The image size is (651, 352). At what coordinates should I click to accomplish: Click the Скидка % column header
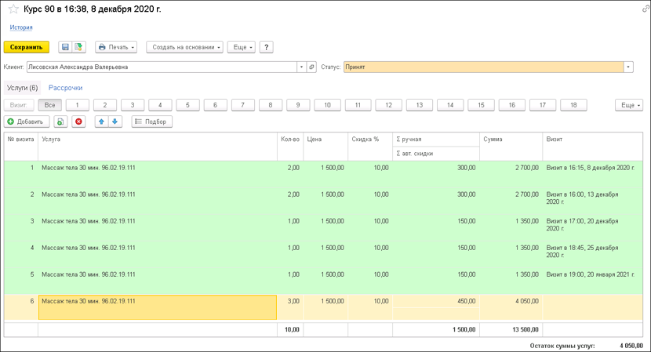pos(370,147)
